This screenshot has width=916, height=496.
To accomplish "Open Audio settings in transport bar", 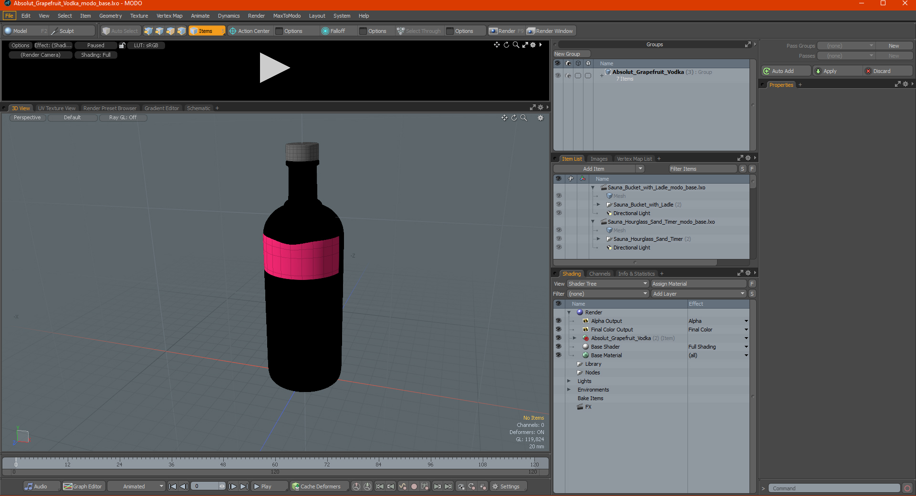I will point(42,486).
